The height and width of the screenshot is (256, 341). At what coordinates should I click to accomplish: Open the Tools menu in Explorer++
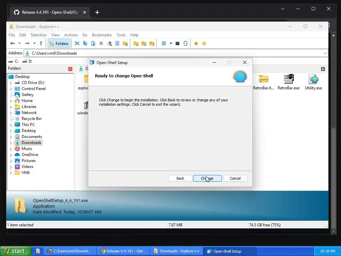point(121,35)
